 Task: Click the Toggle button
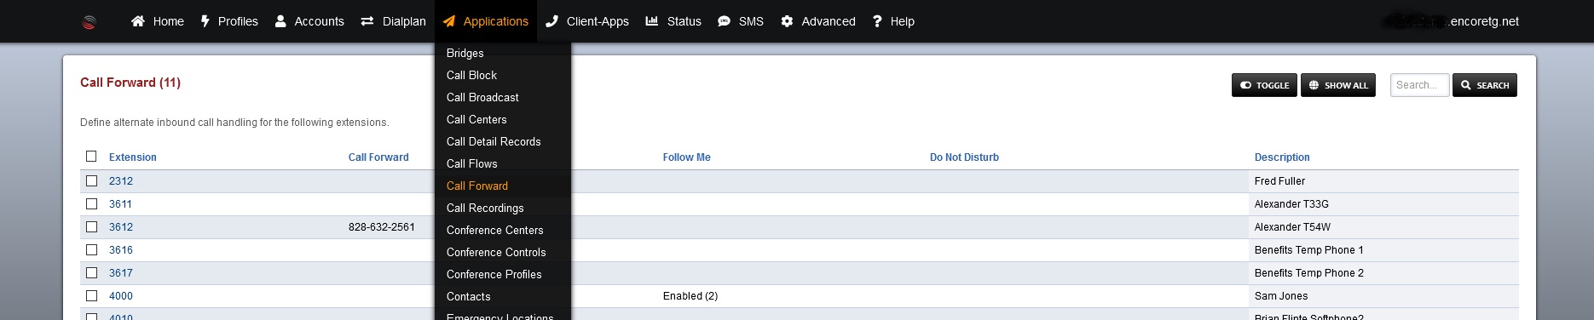1264,85
